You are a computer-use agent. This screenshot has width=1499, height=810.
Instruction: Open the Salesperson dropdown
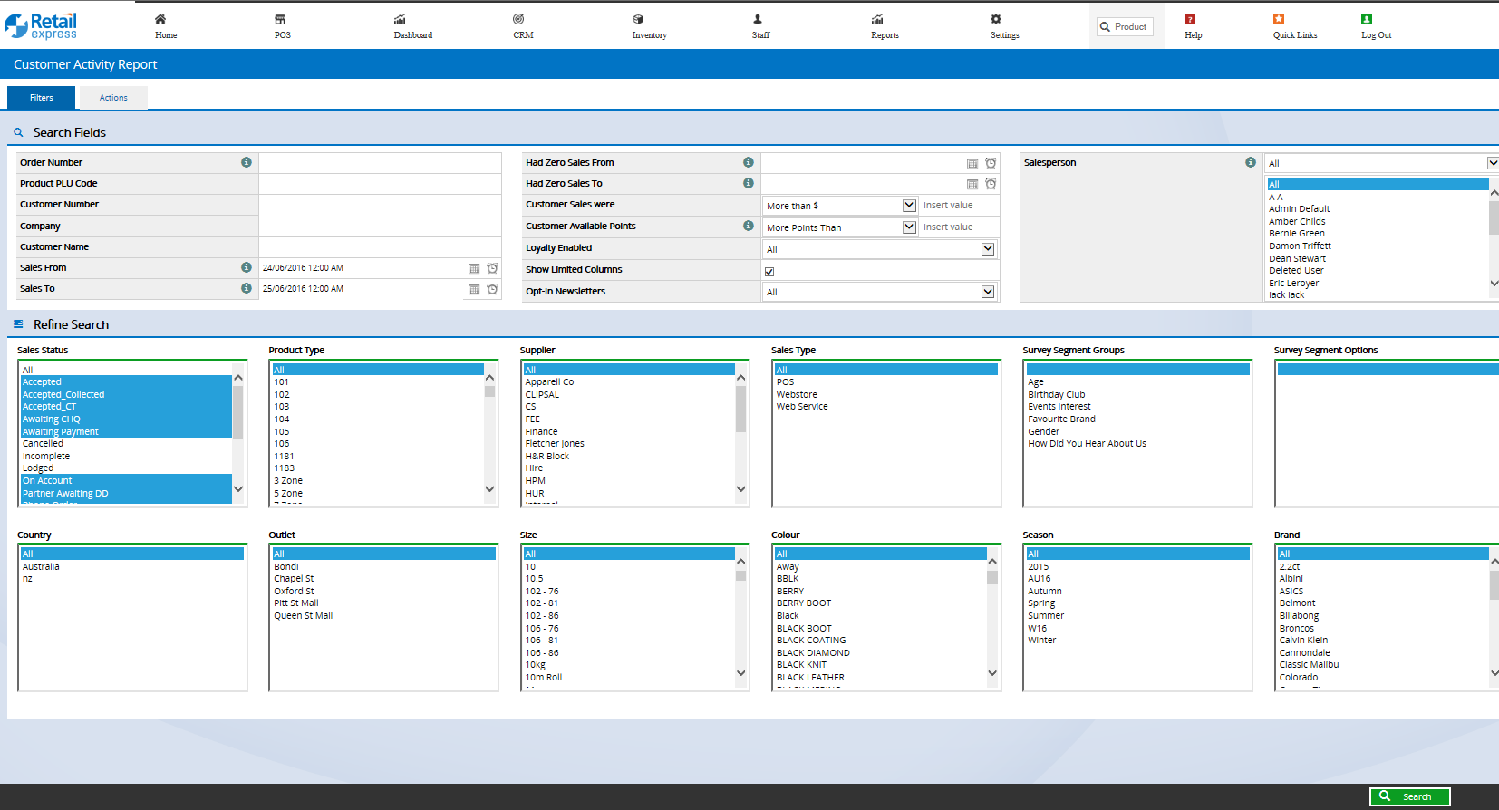click(x=1382, y=163)
